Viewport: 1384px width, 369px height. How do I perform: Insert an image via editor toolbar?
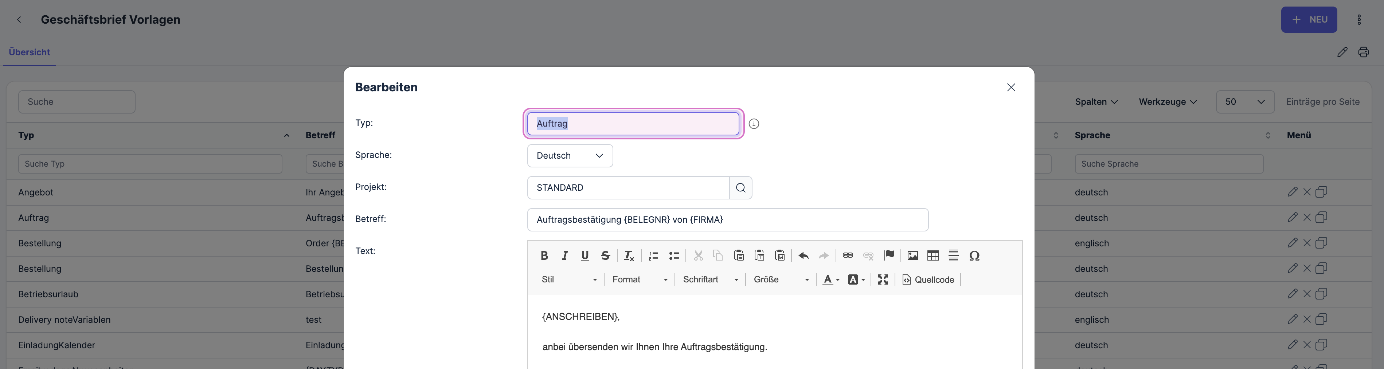[912, 256]
